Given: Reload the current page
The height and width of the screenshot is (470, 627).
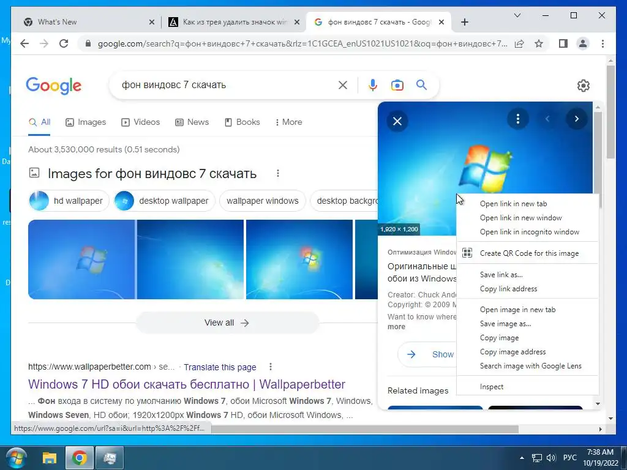Looking at the screenshot, I should tap(64, 43).
